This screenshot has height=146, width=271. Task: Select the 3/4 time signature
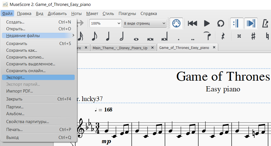[x=98, y=128]
